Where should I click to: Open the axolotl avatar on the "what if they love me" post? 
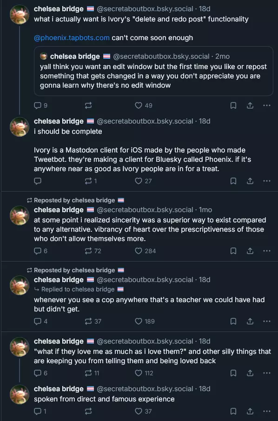pos(19,346)
